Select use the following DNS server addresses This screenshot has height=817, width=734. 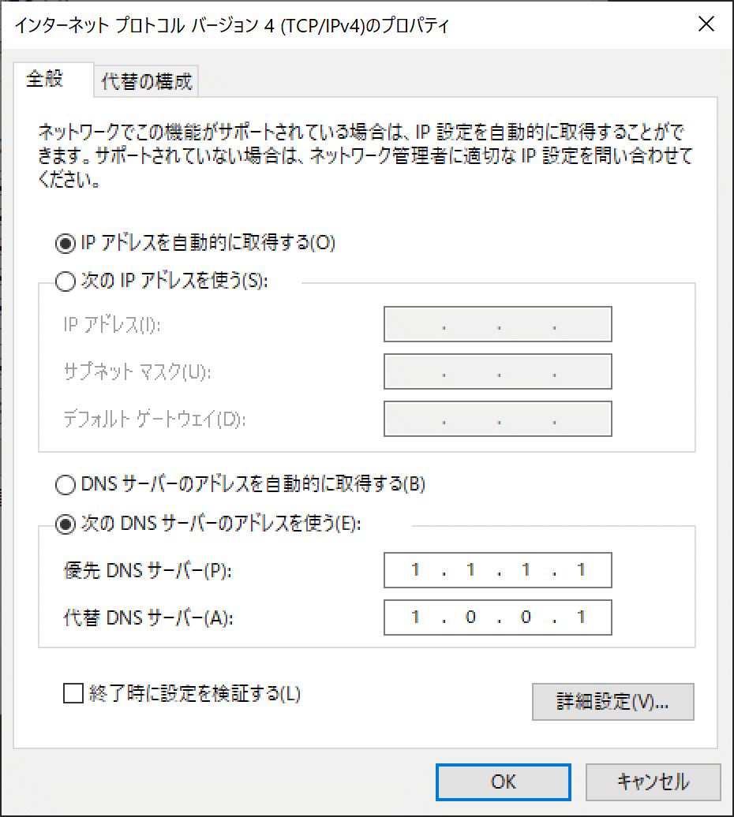pyautogui.click(x=65, y=521)
